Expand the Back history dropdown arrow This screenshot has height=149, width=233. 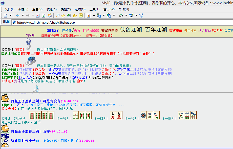pos(23,15)
